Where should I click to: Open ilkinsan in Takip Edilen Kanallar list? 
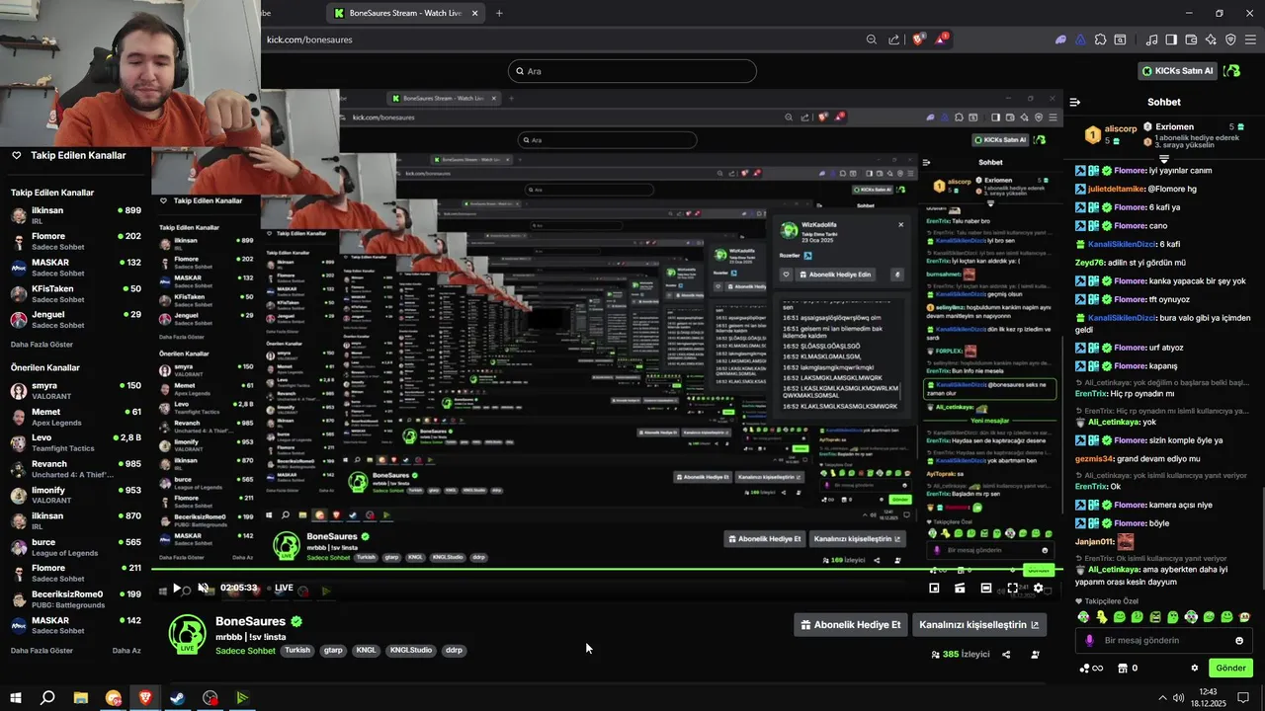tap(76, 214)
